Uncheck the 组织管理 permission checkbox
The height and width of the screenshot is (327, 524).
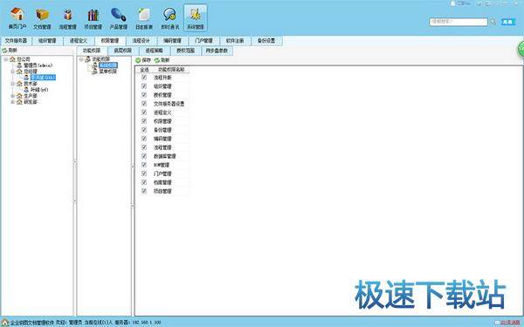click(144, 86)
